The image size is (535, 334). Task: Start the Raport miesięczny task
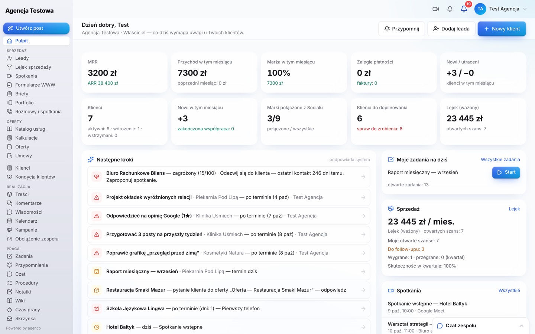click(x=506, y=173)
